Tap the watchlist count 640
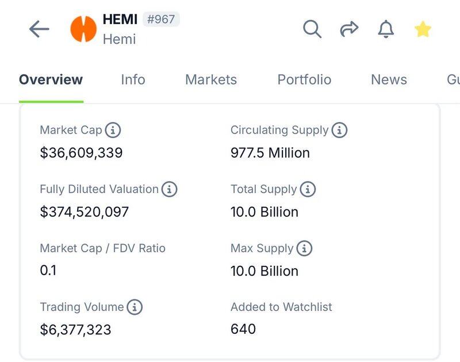Image resolution: width=460 pixels, height=362 pixels. (243, 329)
